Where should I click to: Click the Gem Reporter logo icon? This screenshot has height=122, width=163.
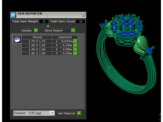point(13,15)
